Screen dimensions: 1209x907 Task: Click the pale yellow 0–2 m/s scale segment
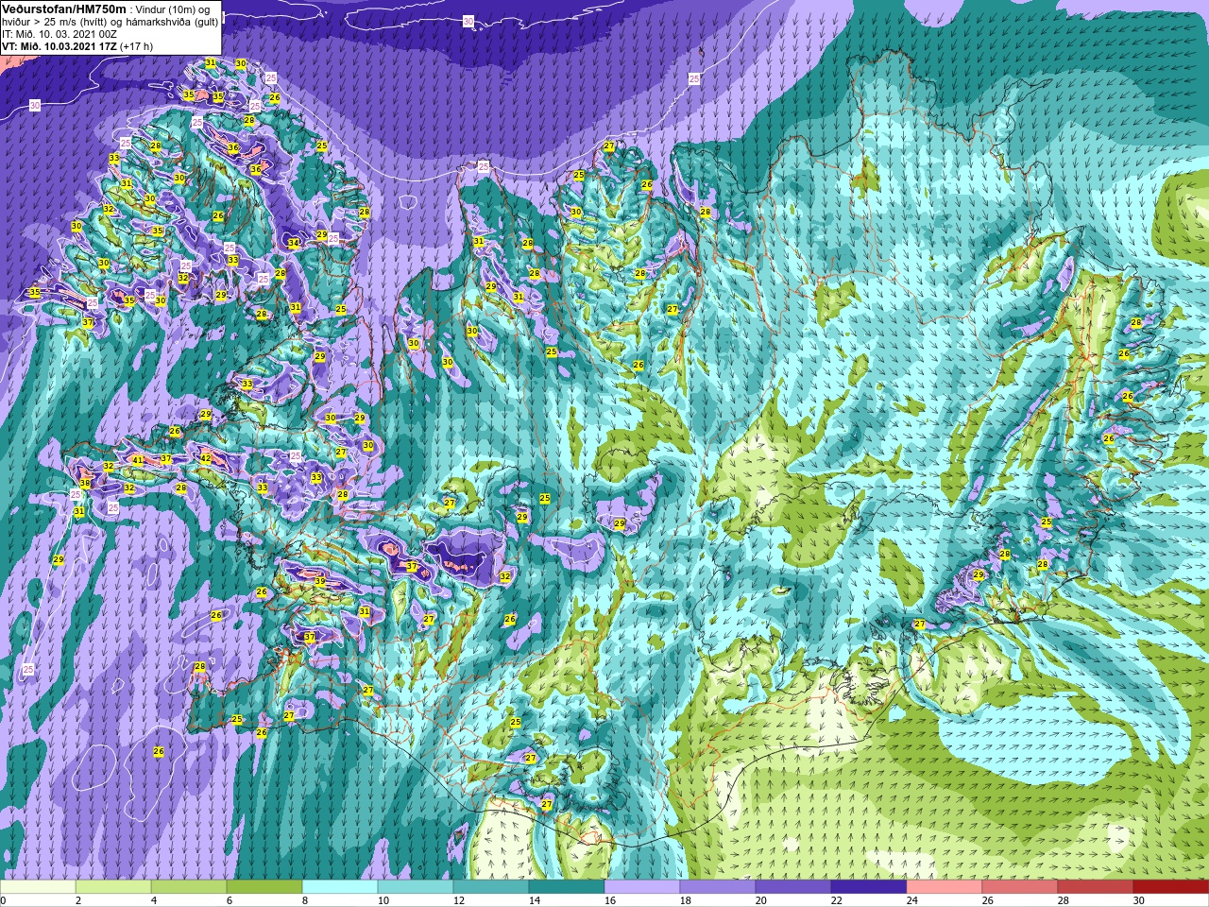click(38, 887)
